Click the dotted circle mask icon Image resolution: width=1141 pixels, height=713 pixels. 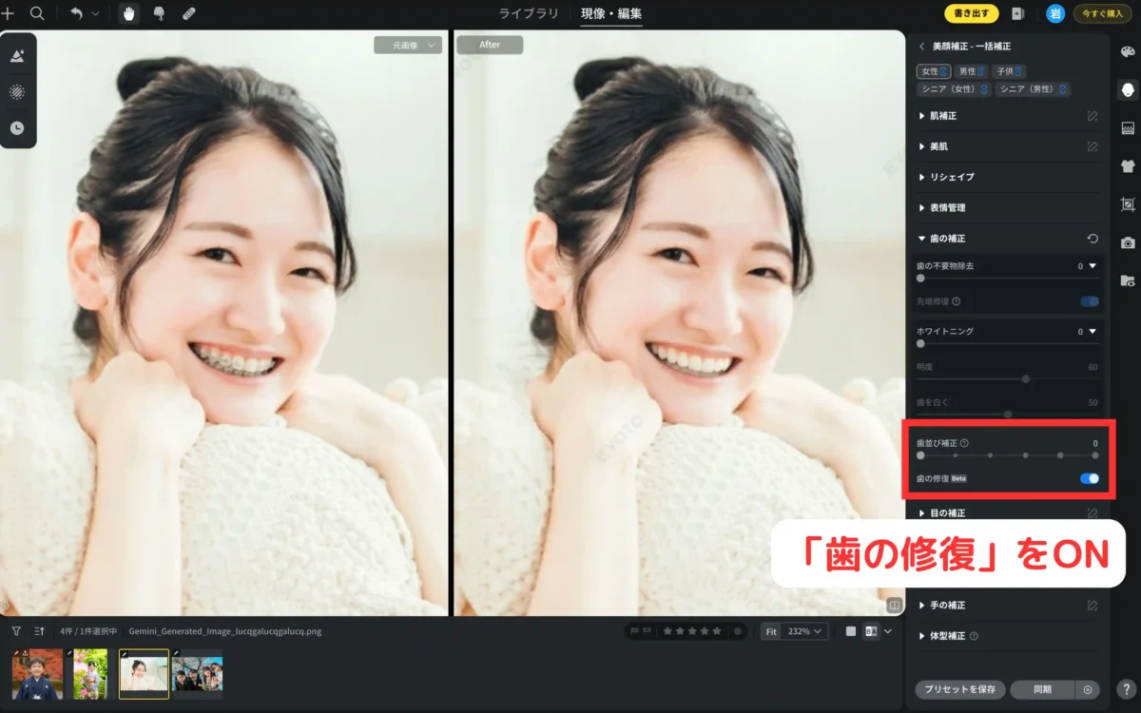pos(17,92)
